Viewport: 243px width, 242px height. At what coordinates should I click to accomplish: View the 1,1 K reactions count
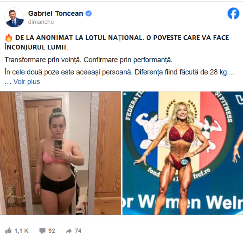(21, 231)
